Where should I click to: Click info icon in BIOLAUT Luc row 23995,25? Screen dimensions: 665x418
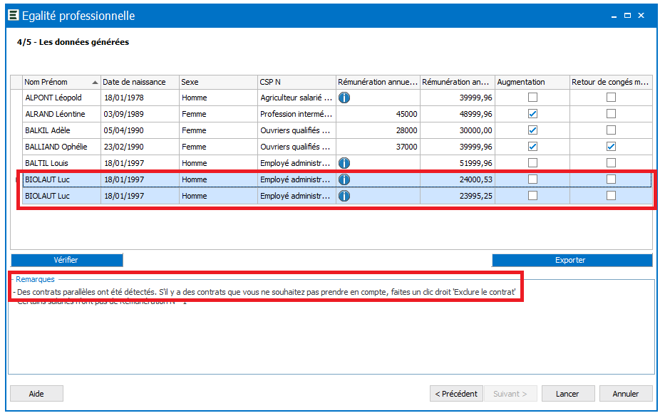(344, 196)
